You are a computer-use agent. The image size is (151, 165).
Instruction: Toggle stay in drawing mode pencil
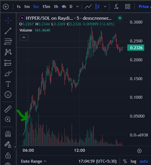(x=8, y=144)
